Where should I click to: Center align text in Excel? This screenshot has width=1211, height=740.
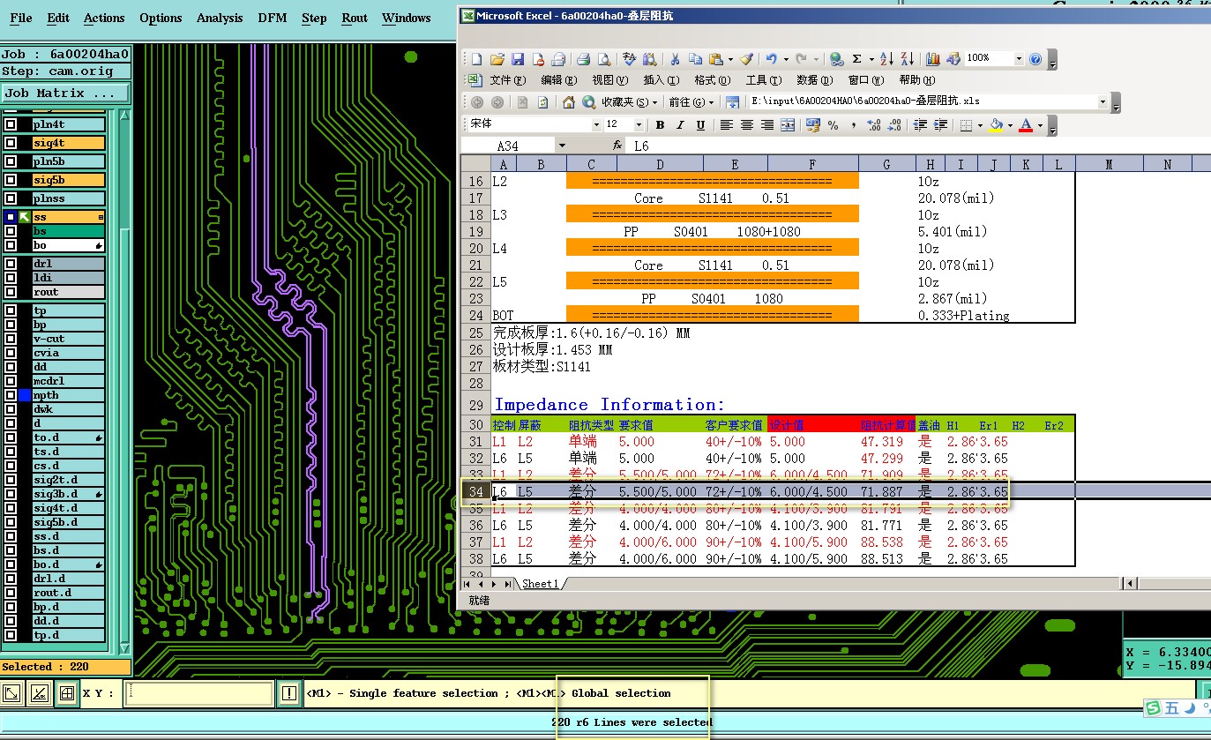pyautogui.click(x=747, y=125)
